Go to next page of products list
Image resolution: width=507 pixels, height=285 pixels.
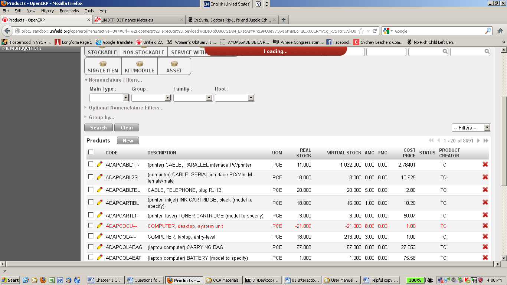478,141
